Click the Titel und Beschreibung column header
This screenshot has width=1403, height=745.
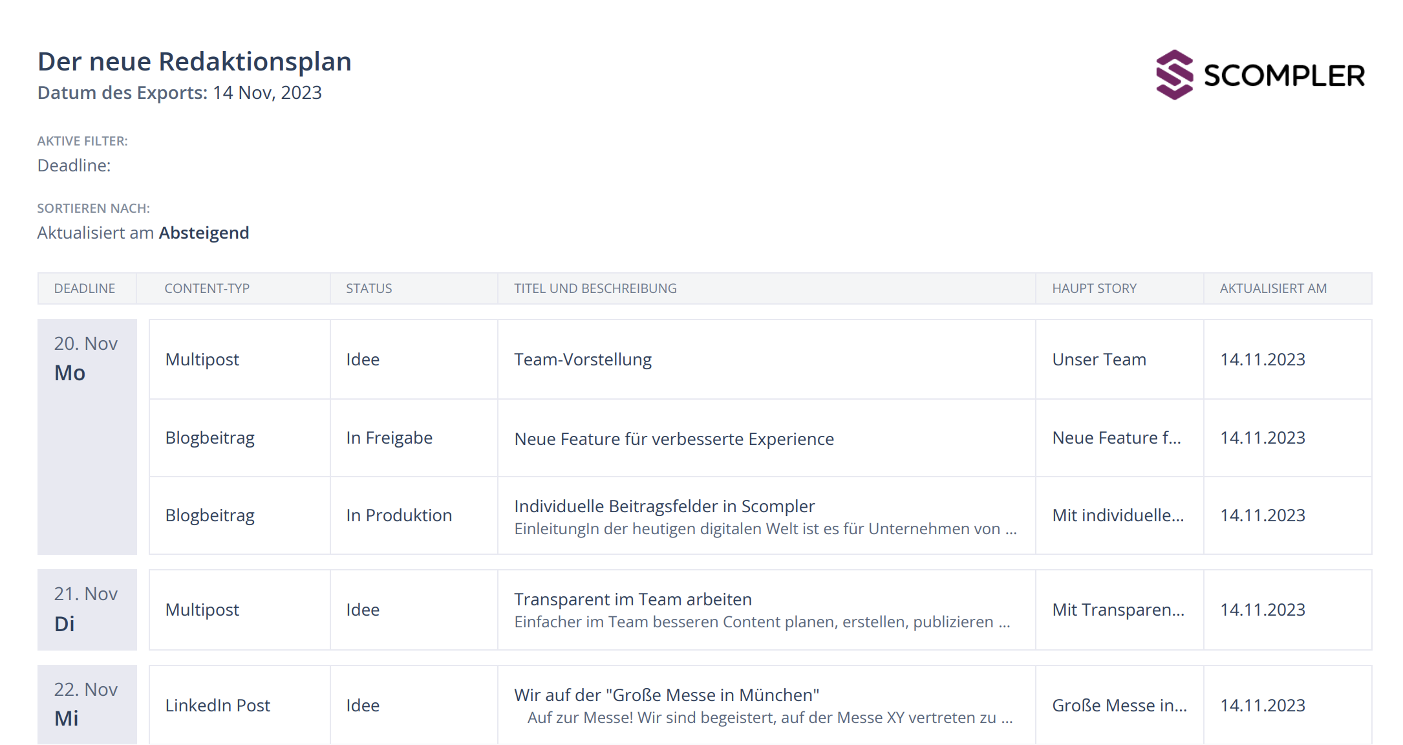[595, 288]
